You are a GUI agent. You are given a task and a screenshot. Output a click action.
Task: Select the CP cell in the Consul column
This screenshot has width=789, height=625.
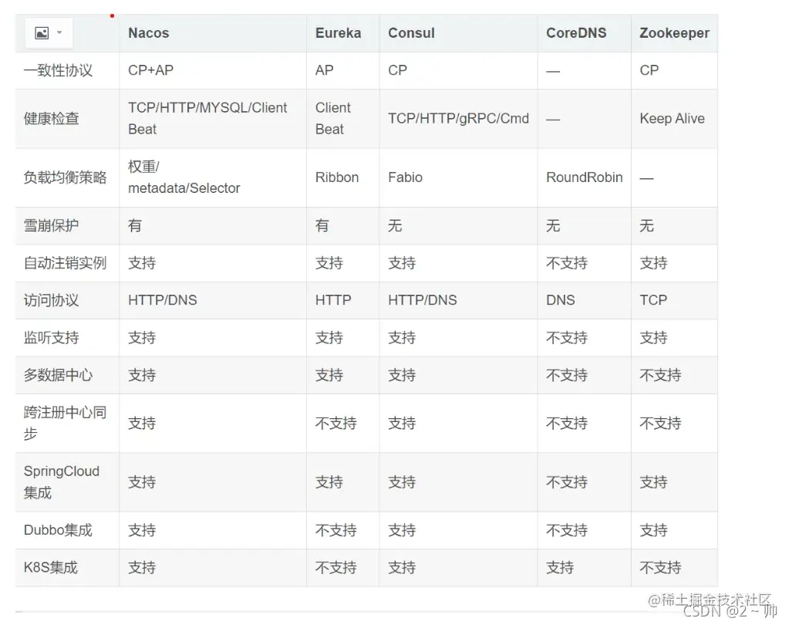pos(397,70)
